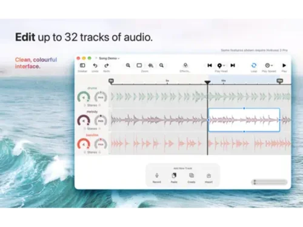Click the end marker on the timeline ruler
The height and width of the screenshot is (227, 303).
pos(279,81)
